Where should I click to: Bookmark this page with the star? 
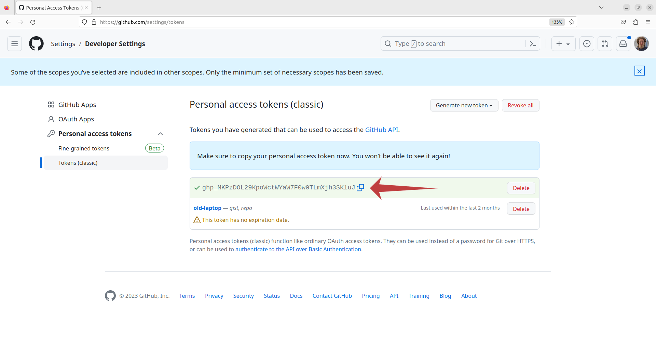[572, 22]
